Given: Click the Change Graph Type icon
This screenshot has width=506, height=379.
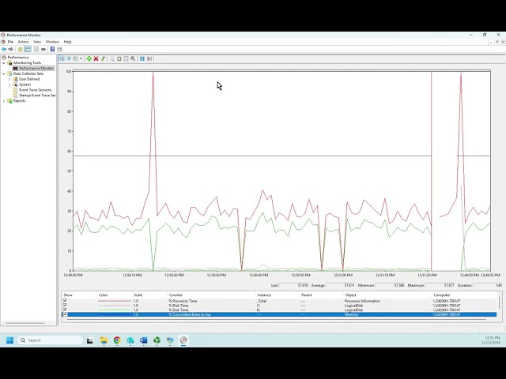Looking at the screenshot, I should click(76, 58).
